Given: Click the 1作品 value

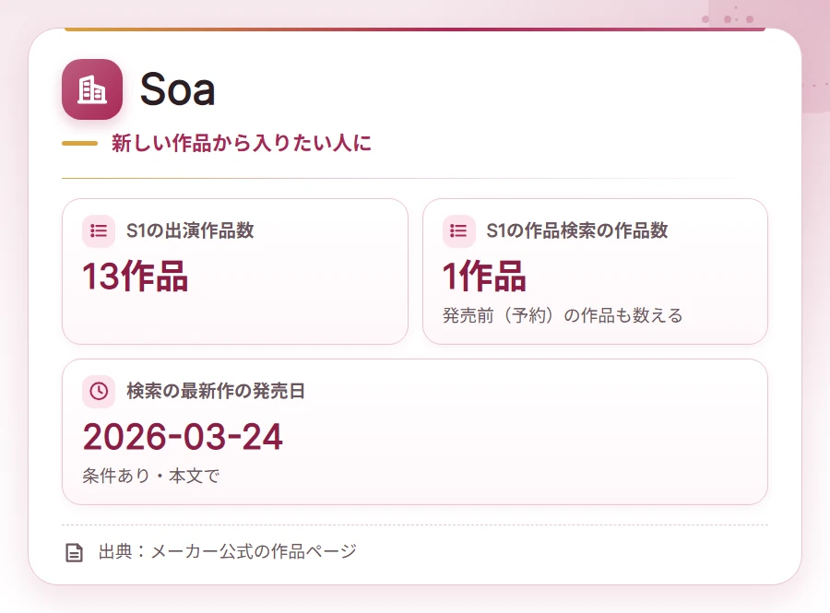Looking at the screenshot, I should [484, 277].
